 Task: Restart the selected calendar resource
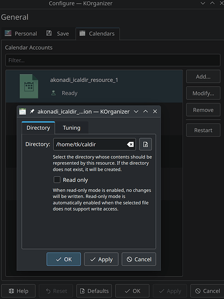[203, 130]
